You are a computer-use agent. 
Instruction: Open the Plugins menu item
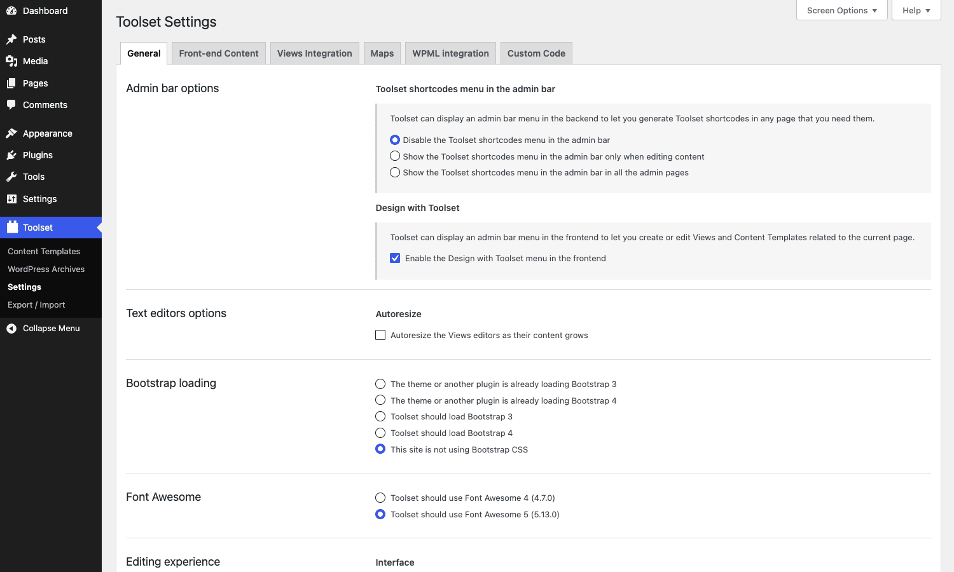pos(51,155)
